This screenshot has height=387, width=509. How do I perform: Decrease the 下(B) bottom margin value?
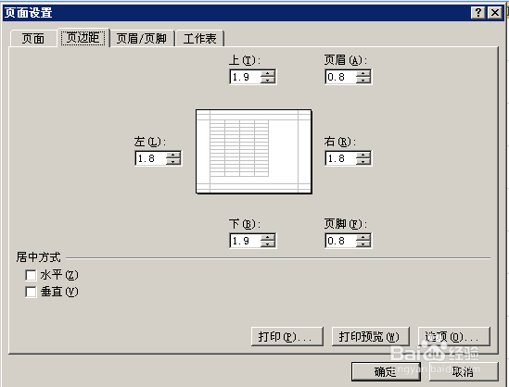tap(268, 244)
